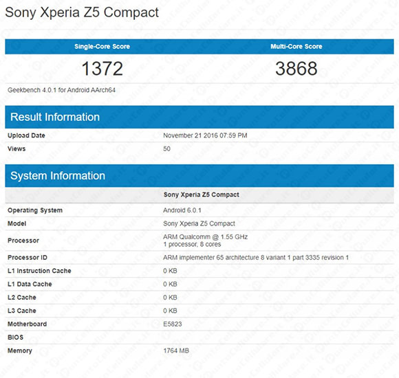The height and width of the screenshot is (378, 399).
Task: Click the 'Motherboard' label
Action: (x=27, y=324)
